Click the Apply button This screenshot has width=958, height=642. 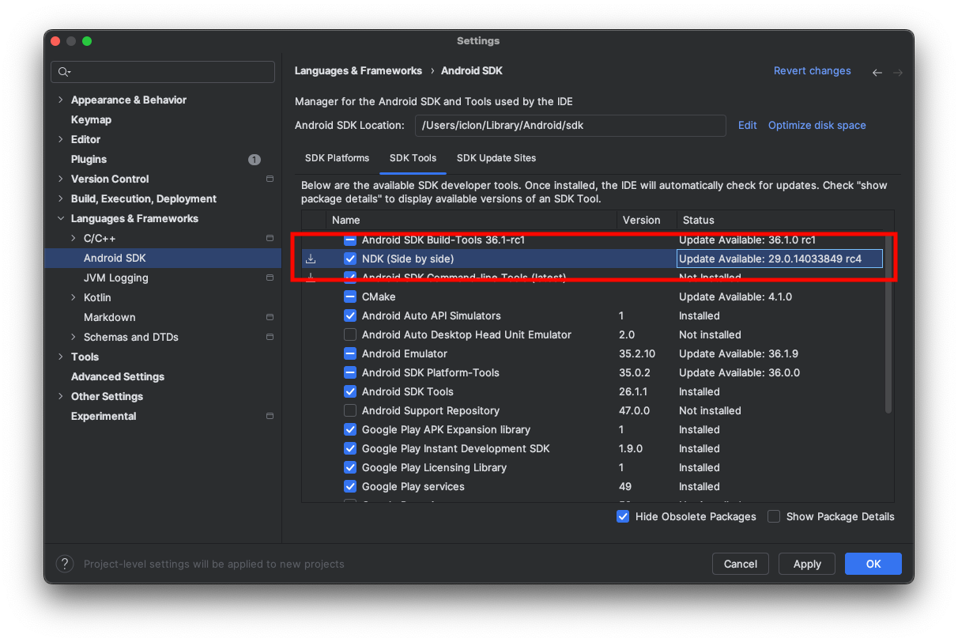click(807, 564)
